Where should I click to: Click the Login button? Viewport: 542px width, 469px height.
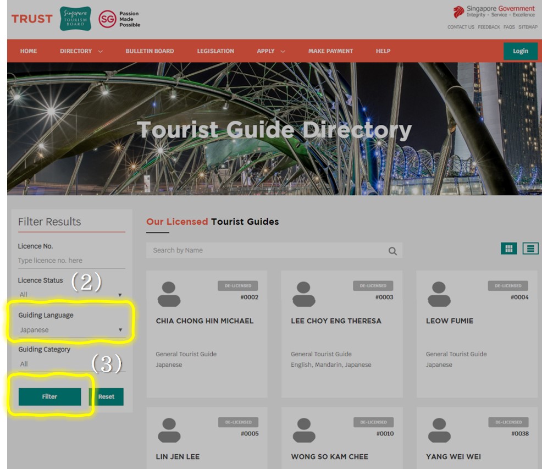click(x=520, y=51)
